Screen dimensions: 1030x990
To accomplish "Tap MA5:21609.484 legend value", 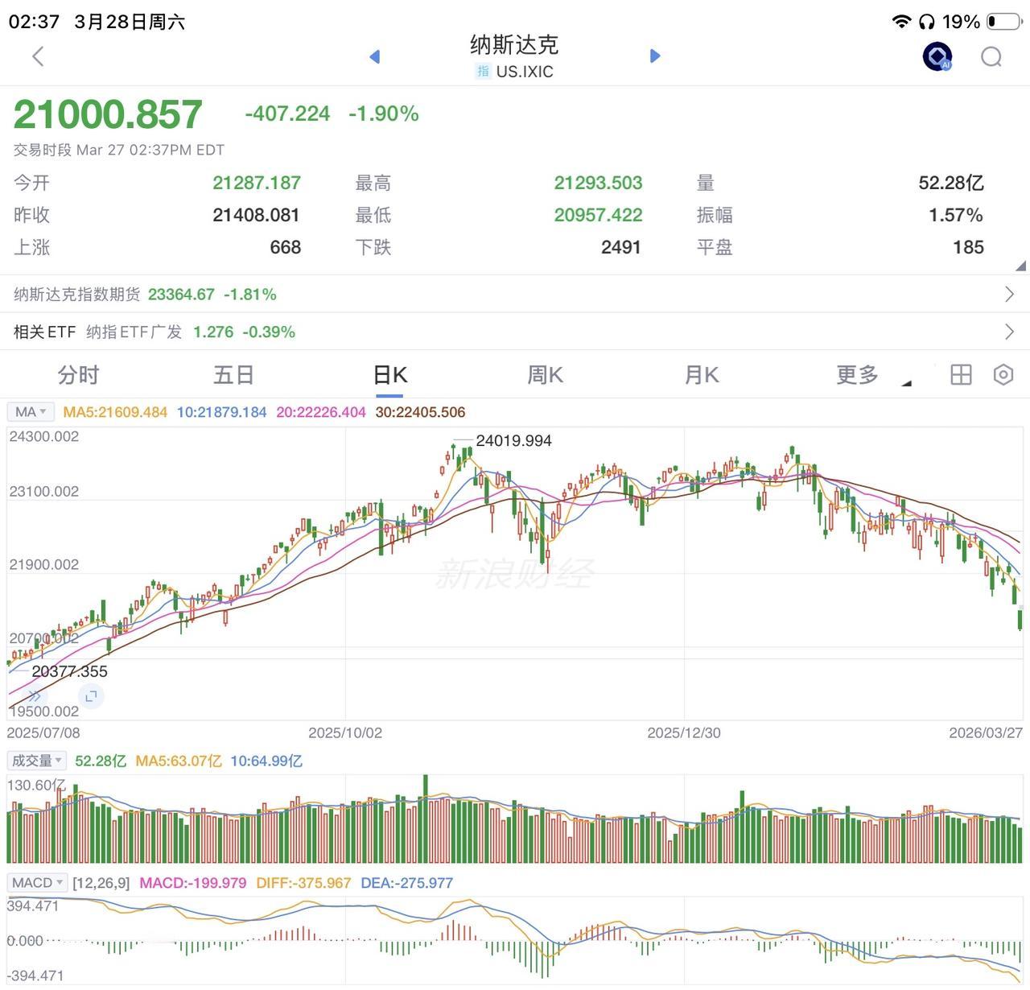I will coord(115,412).
